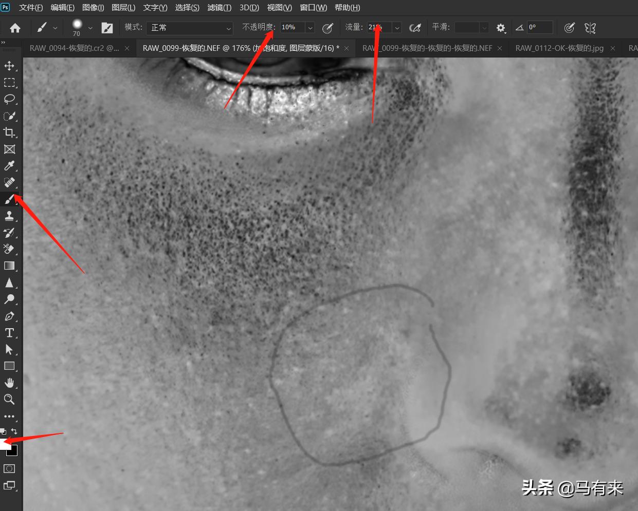Select the Dodge tool
Image resolution: width=638 pixels, height=511 pixels.
tap(9, 299)
